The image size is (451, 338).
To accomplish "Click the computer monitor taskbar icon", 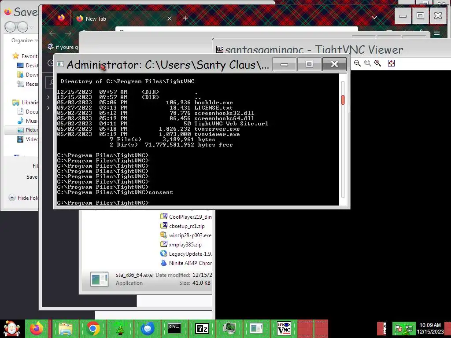I will pyautogui.click(x=229, y=328).
